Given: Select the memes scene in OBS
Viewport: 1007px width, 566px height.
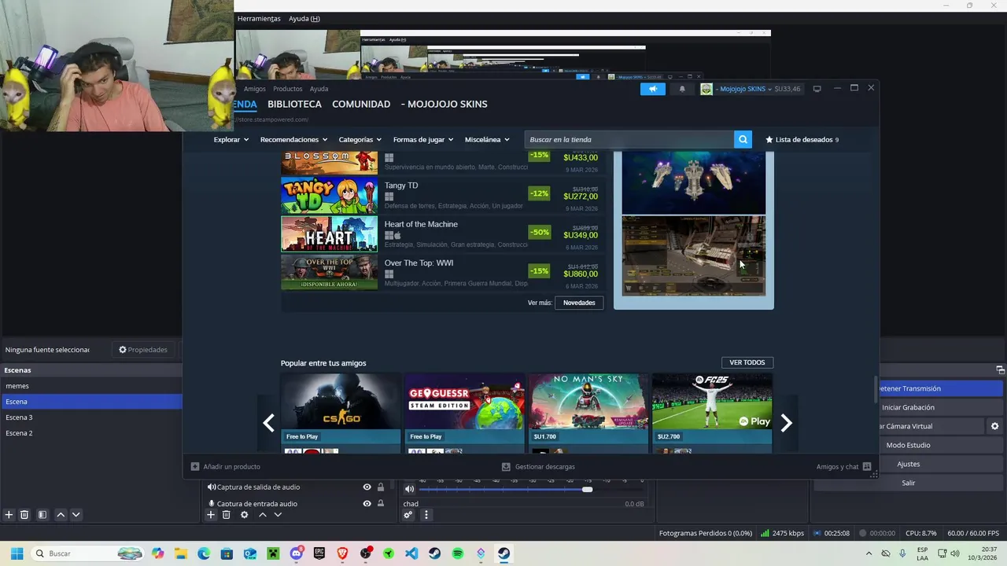Looking at the screenshot, I should point(91,386).
